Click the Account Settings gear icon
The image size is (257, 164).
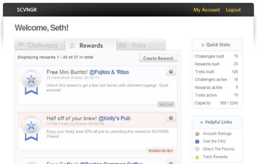[197, 134]
